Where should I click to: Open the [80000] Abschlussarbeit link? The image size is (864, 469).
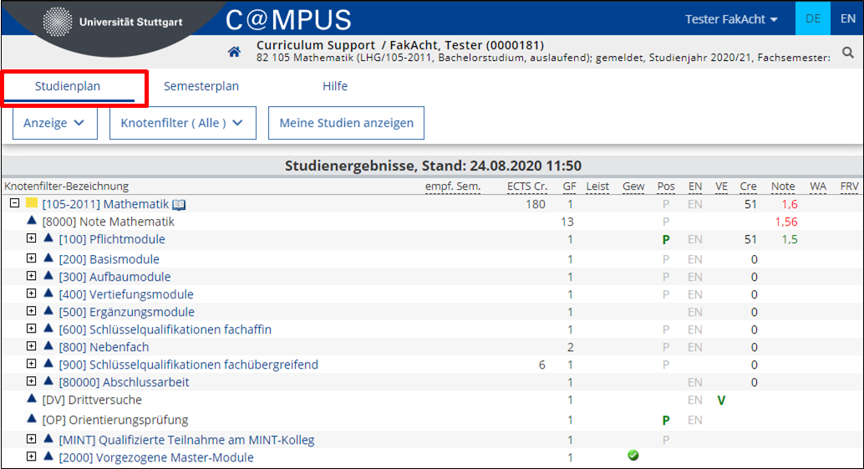coord(124,382)
